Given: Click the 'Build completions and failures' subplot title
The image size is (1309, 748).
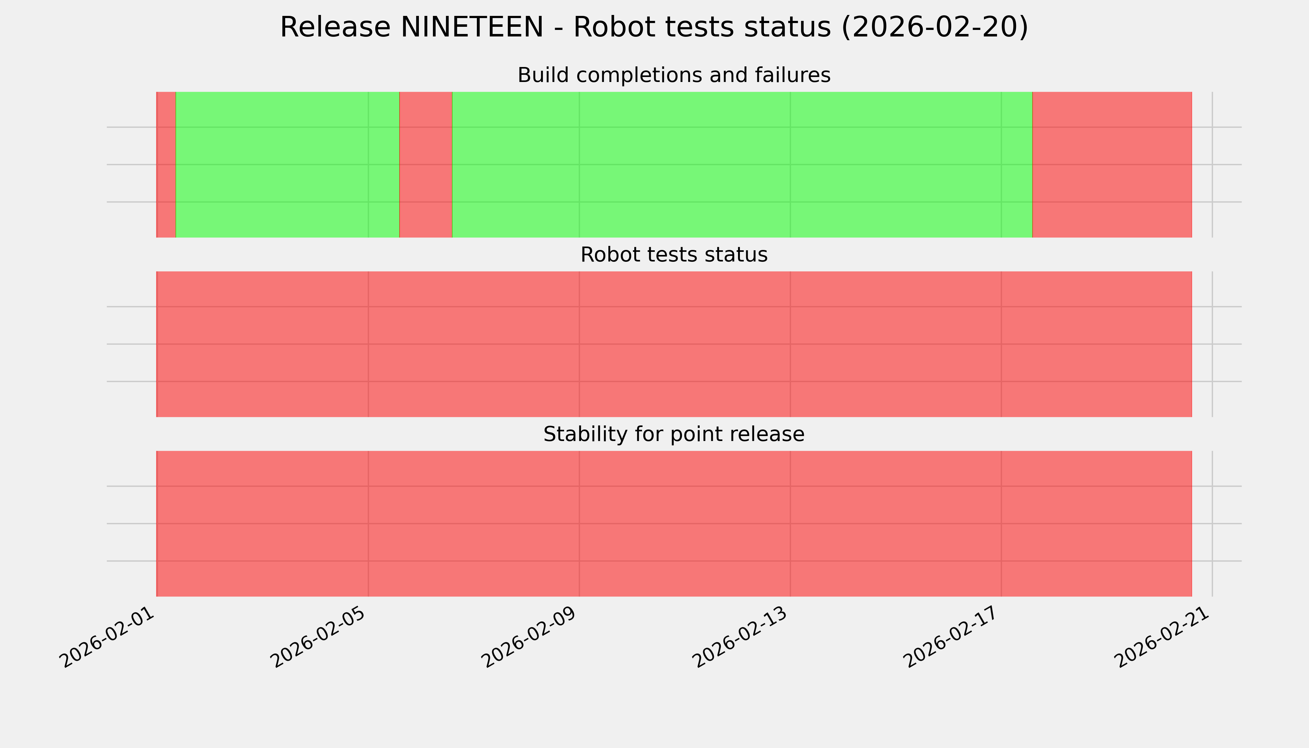Looking at the screenshot, I should [x=674, y=75].
